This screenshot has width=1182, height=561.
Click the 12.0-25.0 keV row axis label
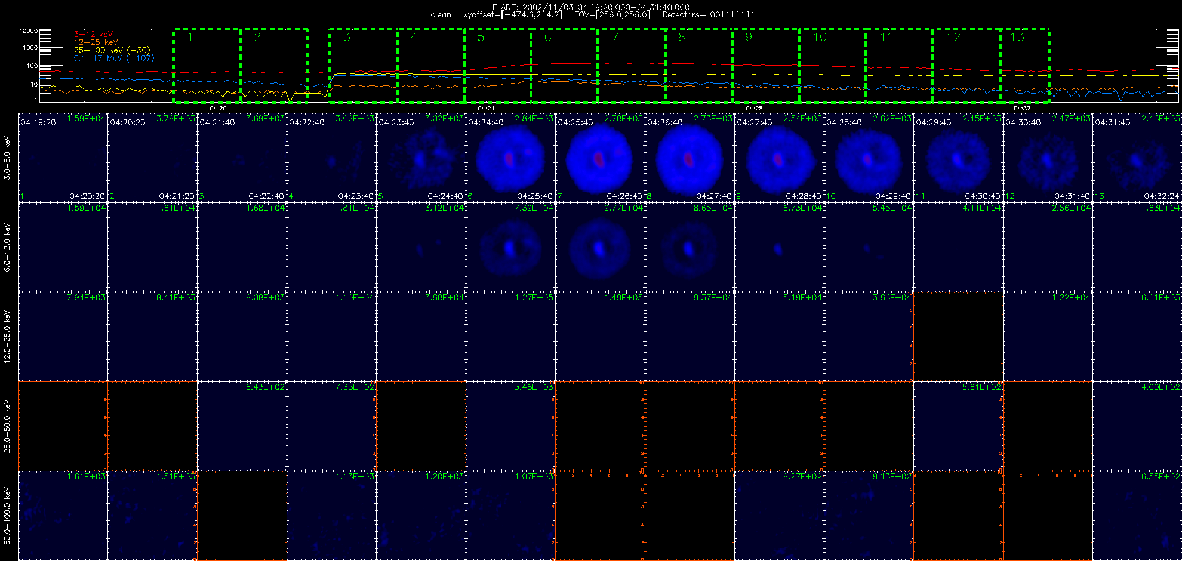click(x=7, y=337)
